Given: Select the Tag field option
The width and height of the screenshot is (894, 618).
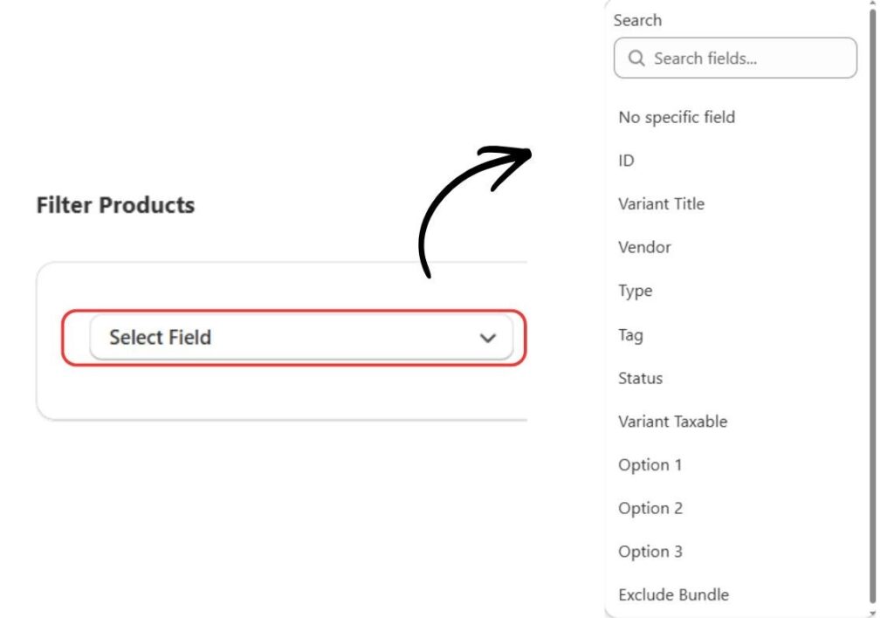Looking at the screenshot, I should [x=630, y=334].
